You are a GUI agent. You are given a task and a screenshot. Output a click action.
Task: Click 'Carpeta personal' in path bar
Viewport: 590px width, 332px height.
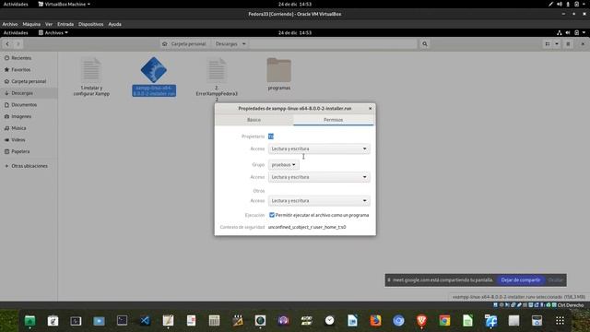coord(184,44)
